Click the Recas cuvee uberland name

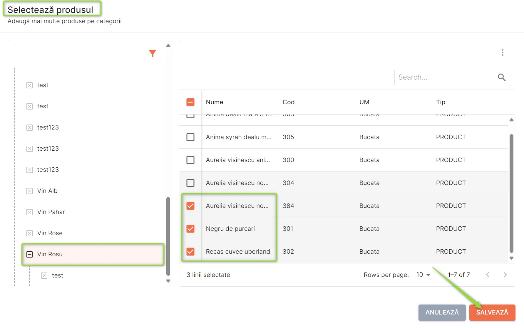click(x=238, y=252)
